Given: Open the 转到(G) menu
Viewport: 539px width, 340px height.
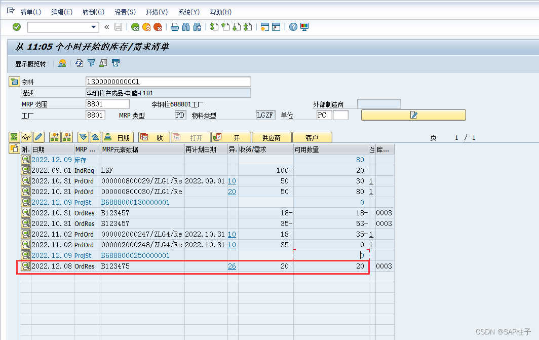Looking at the screenshot, I should click(94, 12).
